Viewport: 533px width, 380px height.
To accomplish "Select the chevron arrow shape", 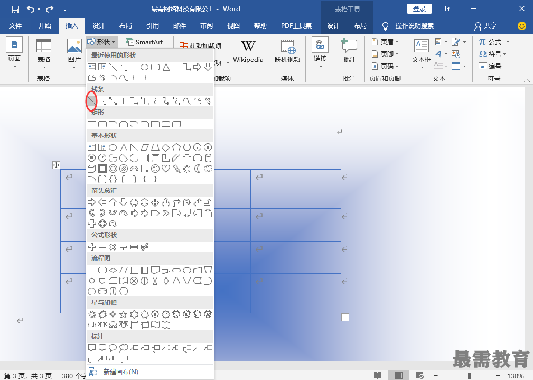I will 165,214.
